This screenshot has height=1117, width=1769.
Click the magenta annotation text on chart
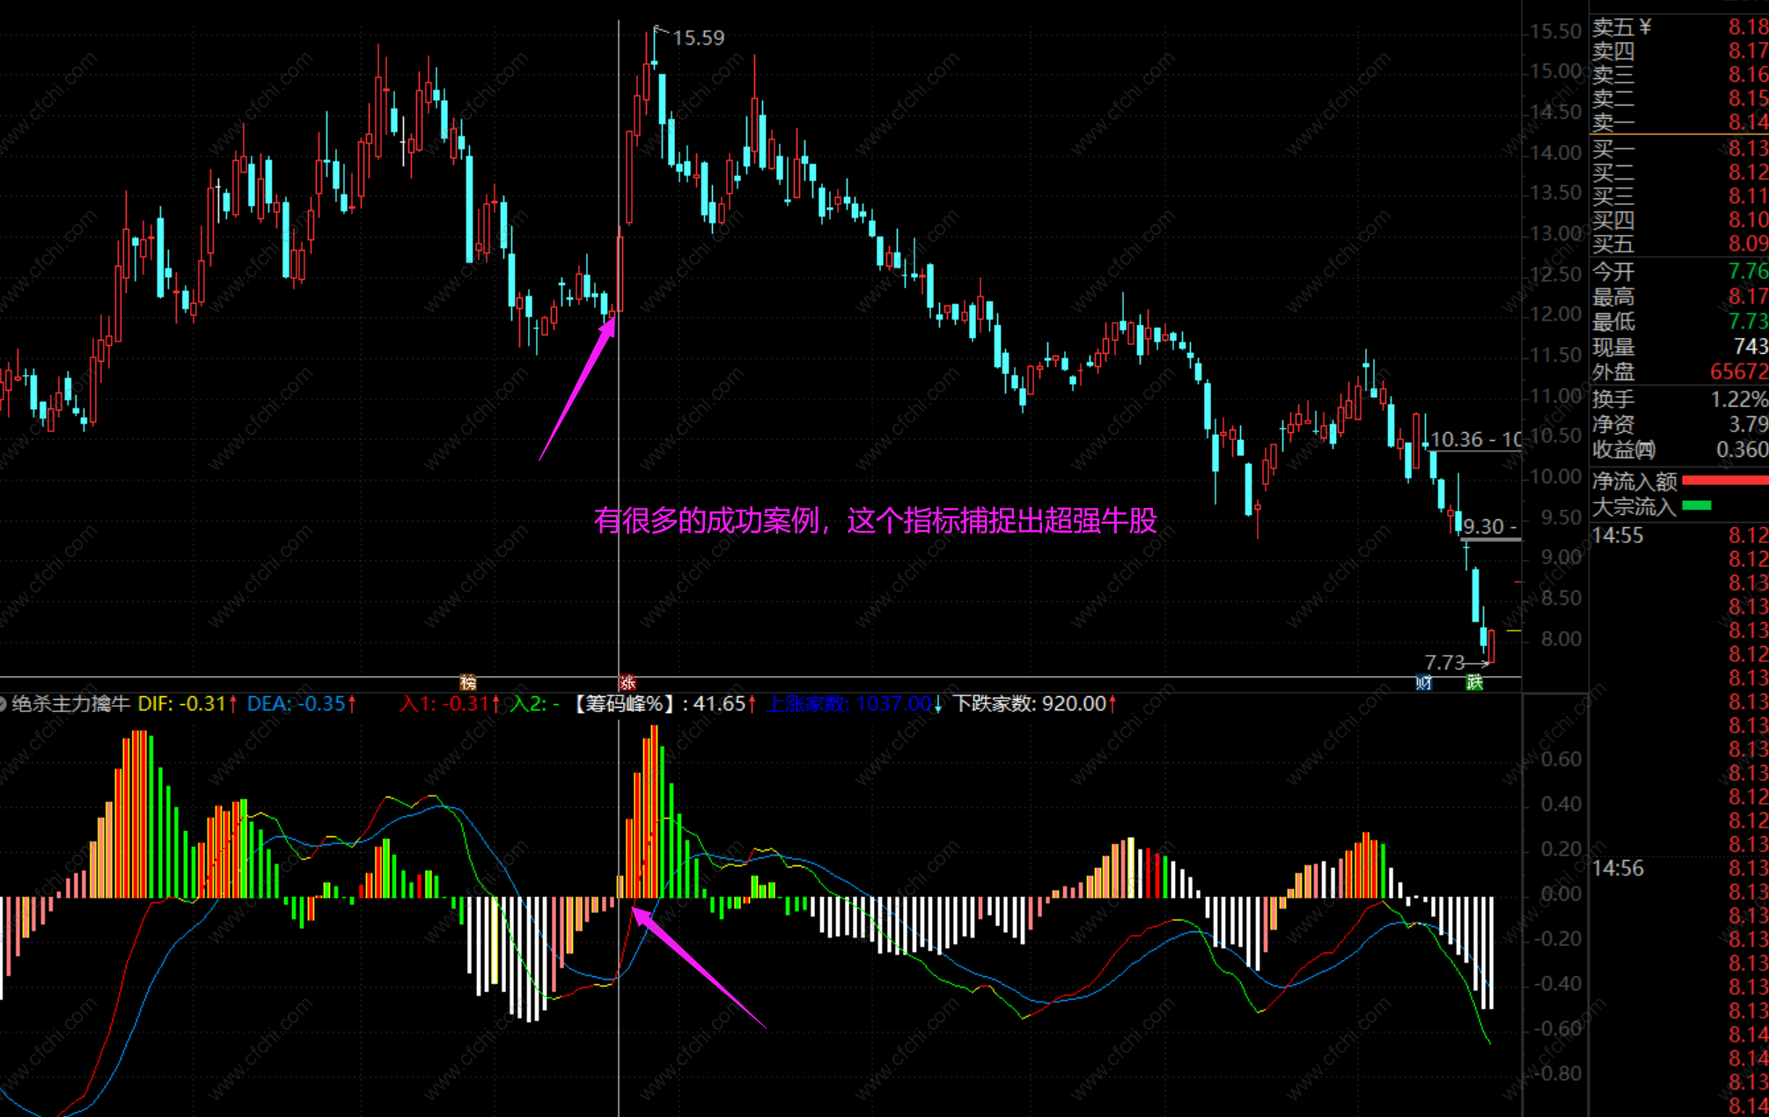[875, 520]
